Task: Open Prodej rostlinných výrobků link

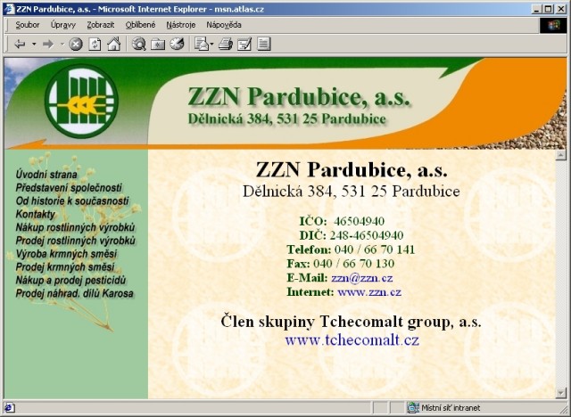Action: click(x=75, y=241)
